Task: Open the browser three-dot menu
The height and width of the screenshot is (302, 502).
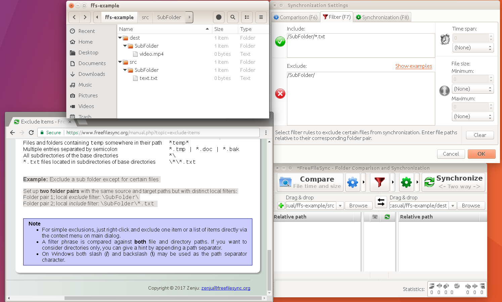Action: (x=266, y=133)
